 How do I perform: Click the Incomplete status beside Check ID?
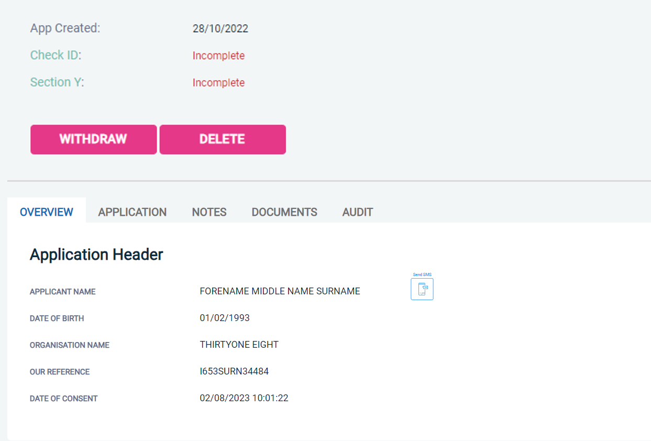click(x=218, y=56)
